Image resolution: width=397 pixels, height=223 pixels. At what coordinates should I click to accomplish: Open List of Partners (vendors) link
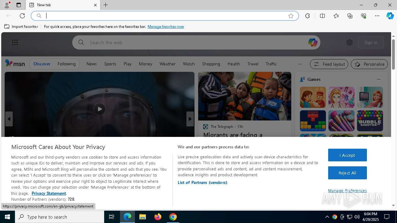(x=203, y=182)
